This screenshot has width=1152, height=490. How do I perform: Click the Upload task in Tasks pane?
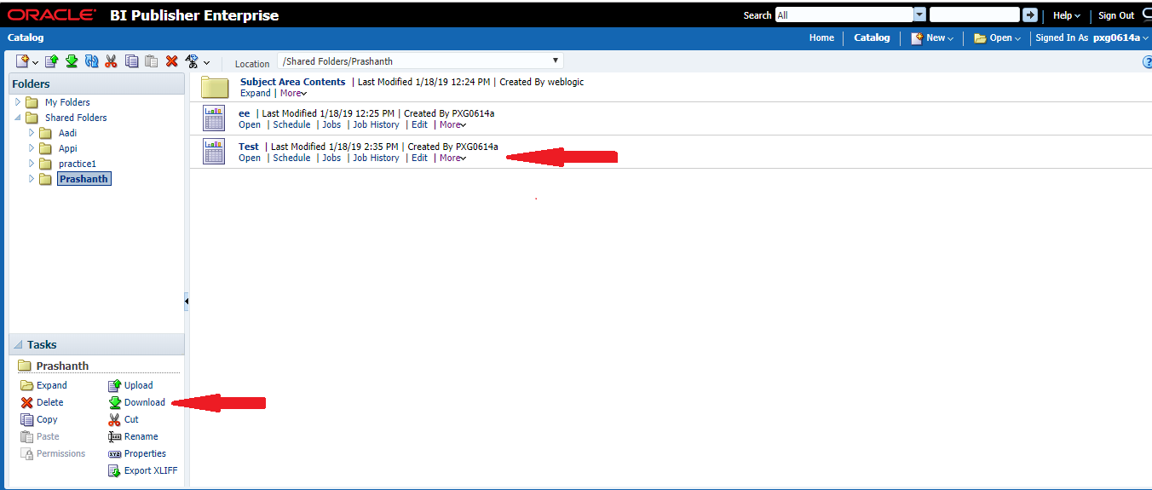(130, 385)
